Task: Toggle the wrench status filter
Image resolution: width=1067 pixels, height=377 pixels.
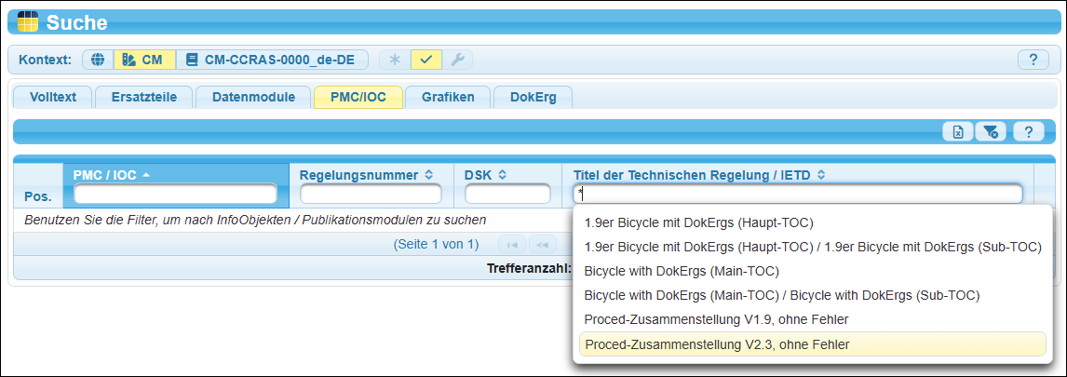Action: pos(456,60)
